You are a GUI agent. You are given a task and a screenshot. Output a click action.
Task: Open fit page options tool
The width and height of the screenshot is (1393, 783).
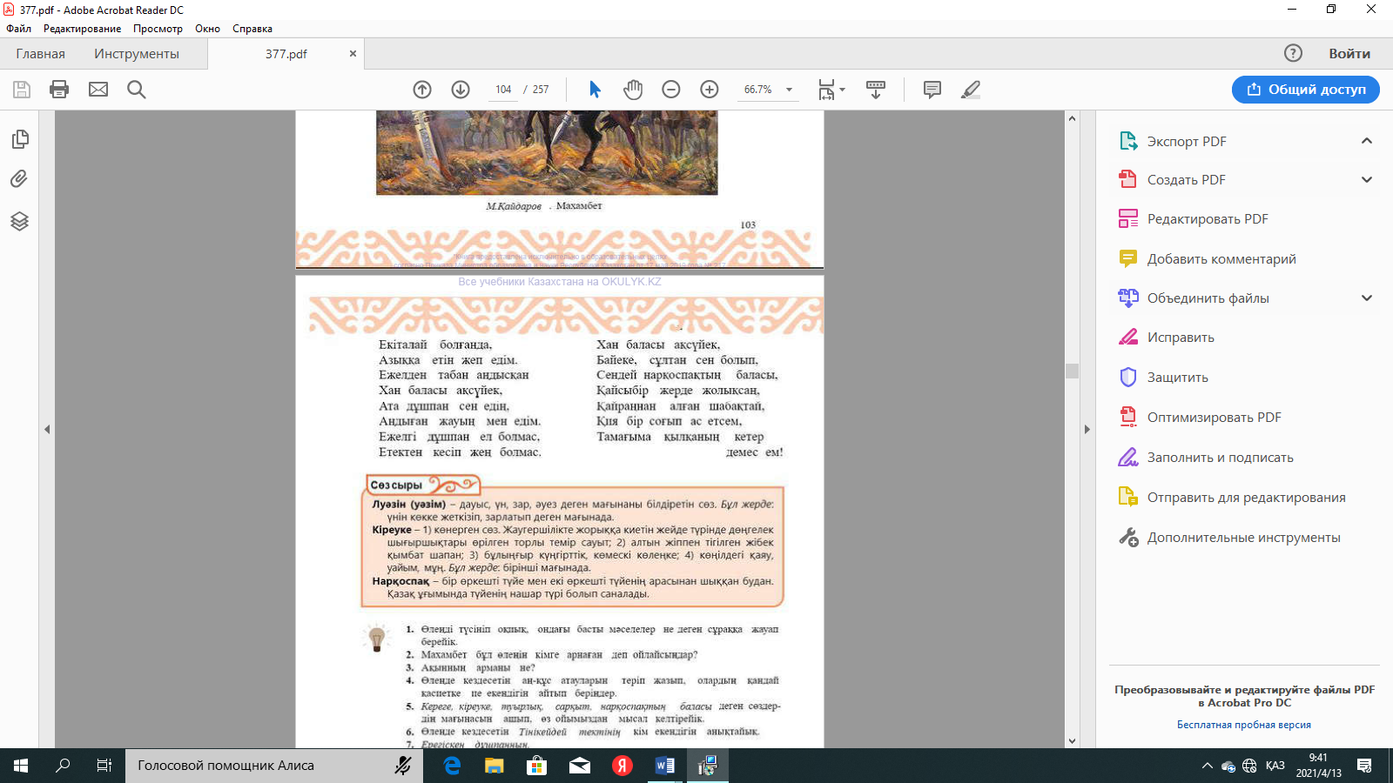point(831,90)
